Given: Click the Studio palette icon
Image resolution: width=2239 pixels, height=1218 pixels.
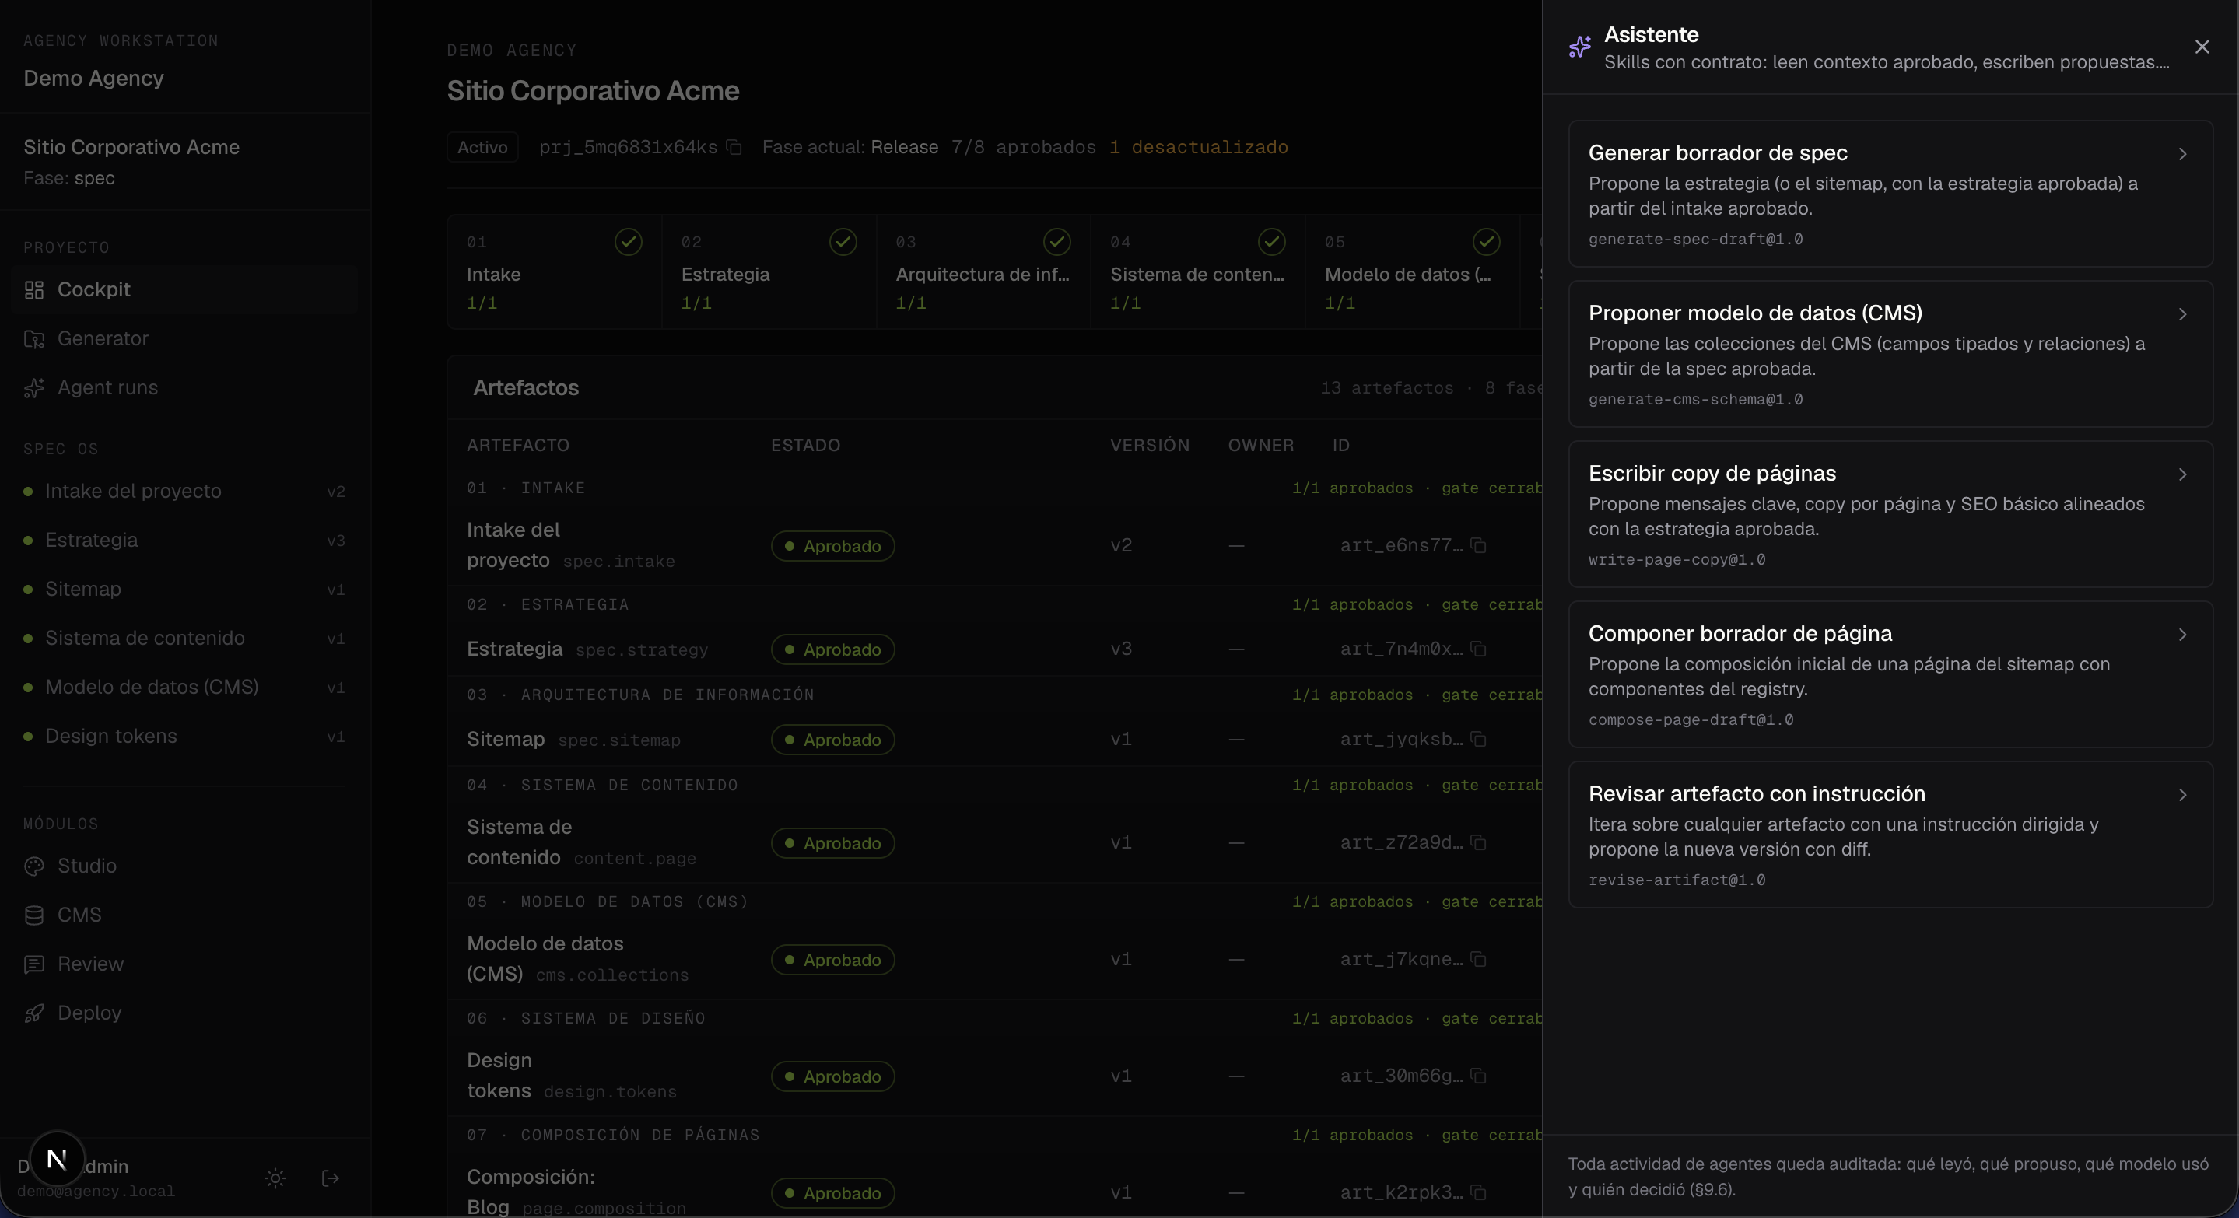Looking at the screenshot, I should [34, 866].
